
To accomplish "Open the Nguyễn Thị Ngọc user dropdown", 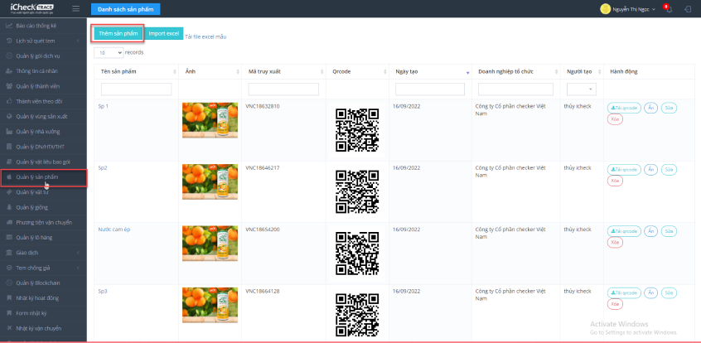I will (634, 9).
